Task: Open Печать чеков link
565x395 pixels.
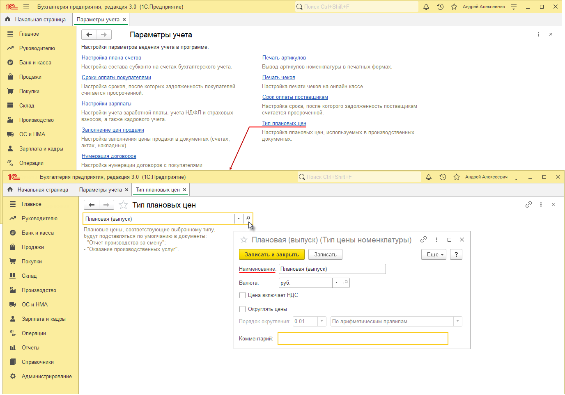Action: (279, 78)
